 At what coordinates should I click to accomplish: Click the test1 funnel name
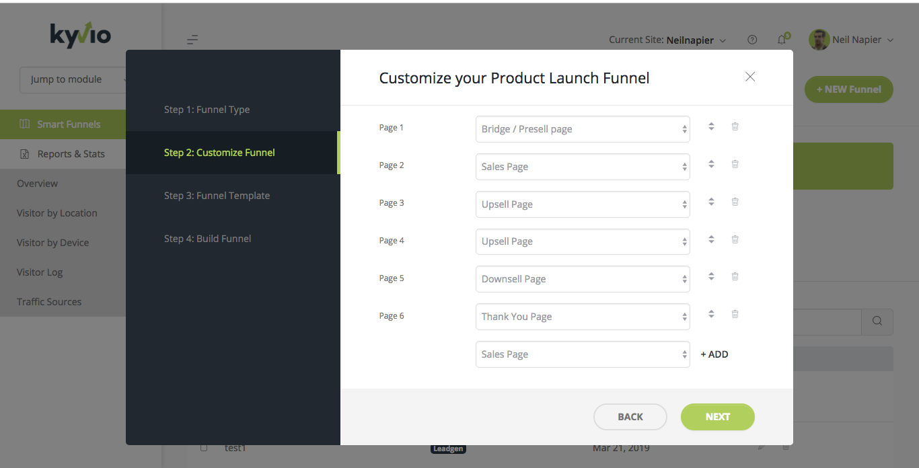(235, 448)
